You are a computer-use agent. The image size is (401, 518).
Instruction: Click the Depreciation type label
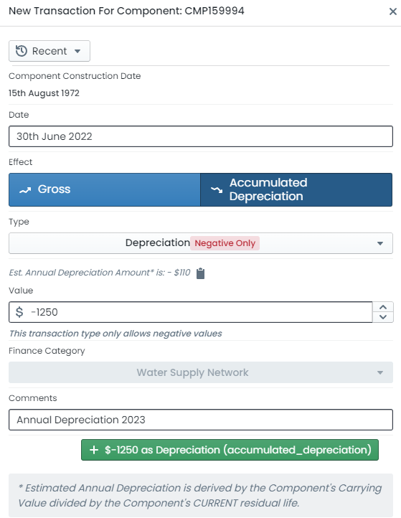[x=158, y=242]
